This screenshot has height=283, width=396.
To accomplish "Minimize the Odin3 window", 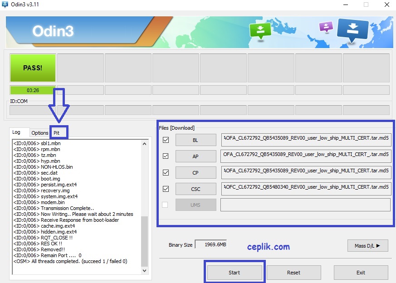I will pyautogui.click(x=346, y=5).
